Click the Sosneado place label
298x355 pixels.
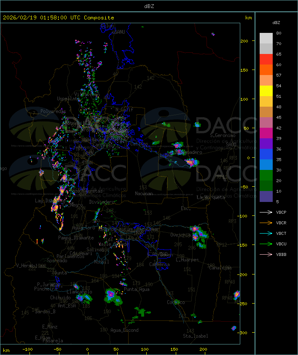pyautogui.click(x=57, y=261)
